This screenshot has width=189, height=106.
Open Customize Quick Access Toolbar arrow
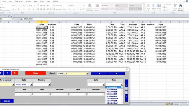pos(14,16)
